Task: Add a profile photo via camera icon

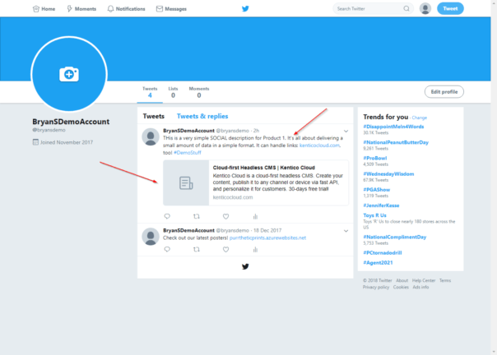Action: [69, 74]
